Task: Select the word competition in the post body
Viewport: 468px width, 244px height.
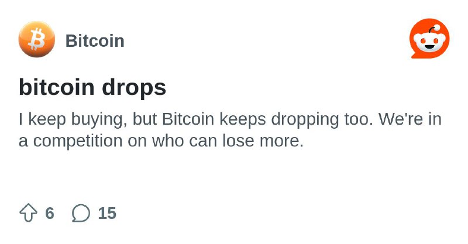Action: [x=78, y=141]
